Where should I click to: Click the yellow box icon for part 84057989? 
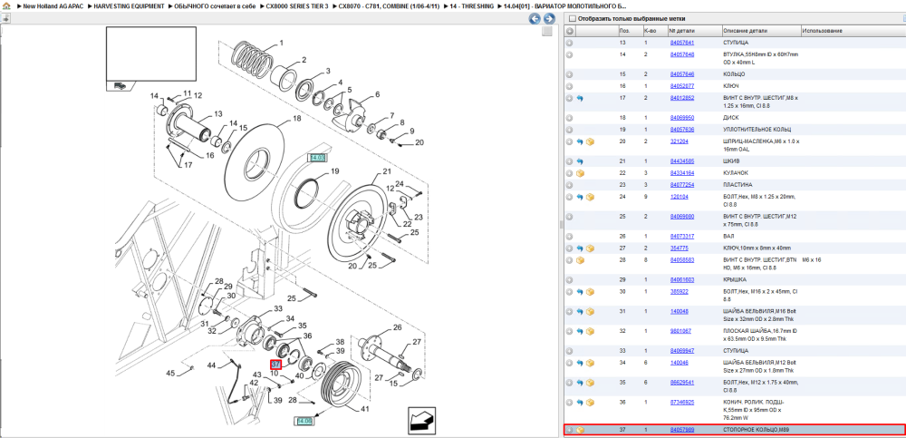[580, 431]
